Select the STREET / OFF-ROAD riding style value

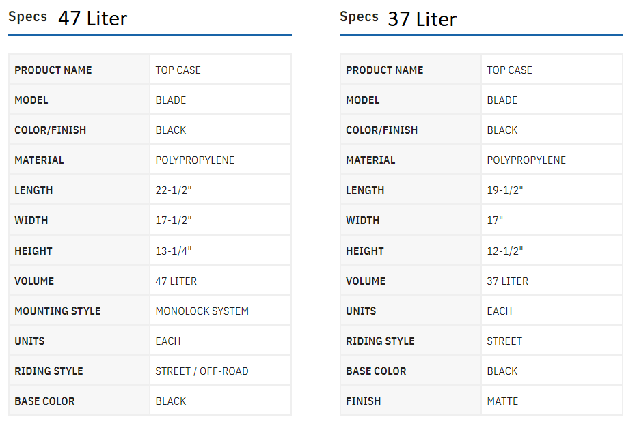[202, 371]
